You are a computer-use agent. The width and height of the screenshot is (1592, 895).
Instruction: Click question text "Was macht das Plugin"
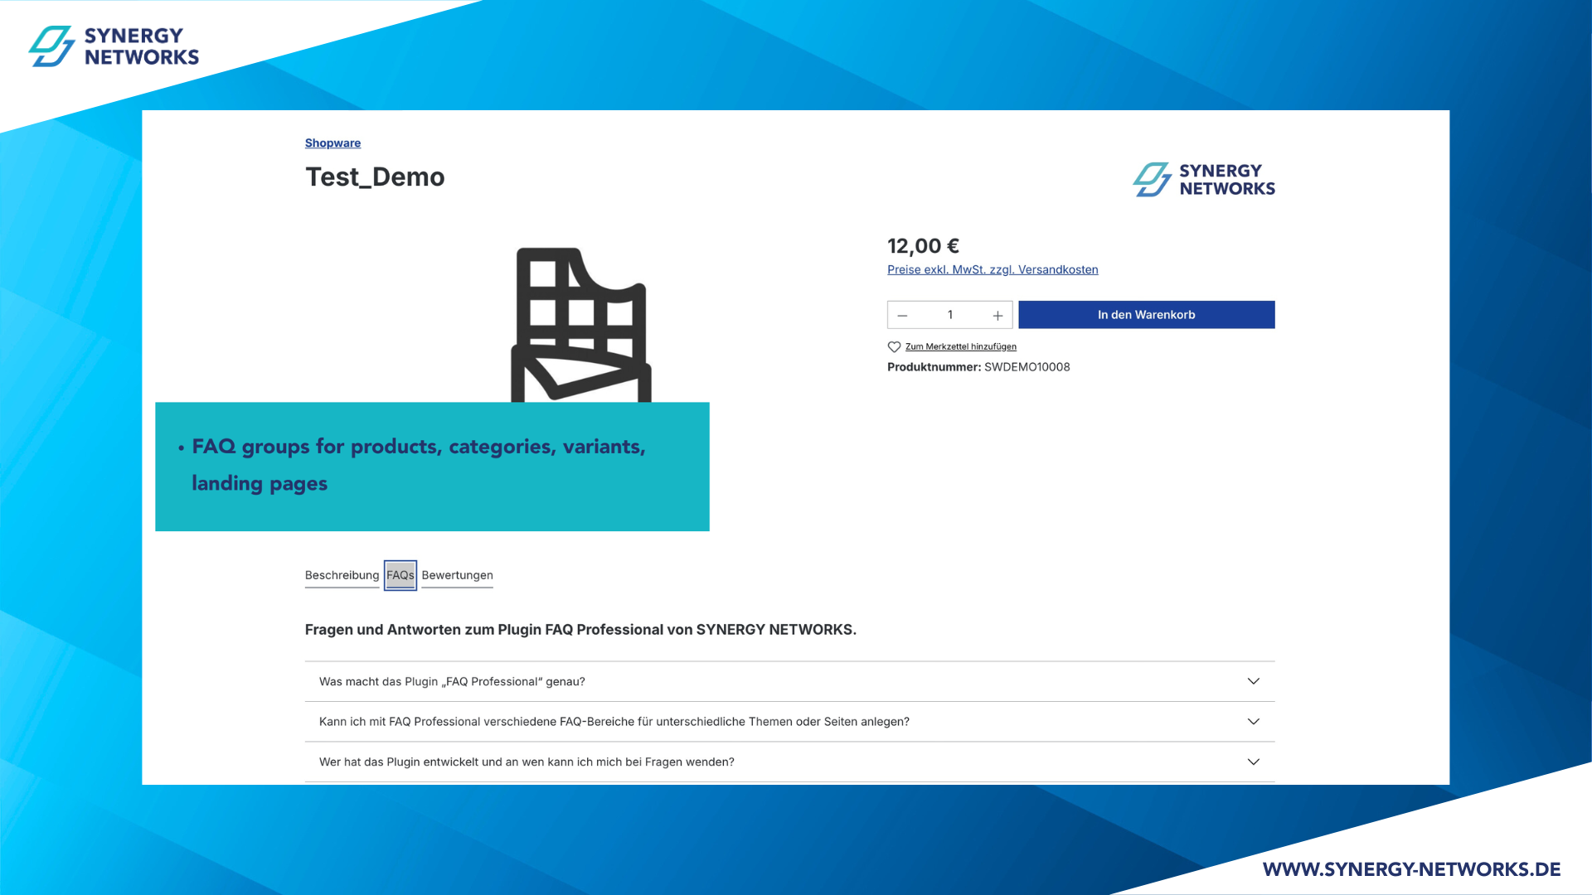pos(452,681)
